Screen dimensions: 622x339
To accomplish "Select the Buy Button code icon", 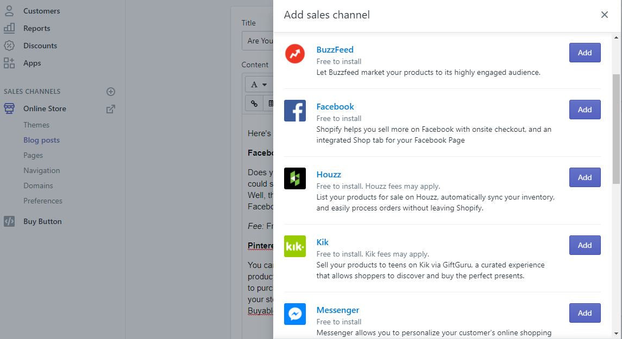I will tap(9, 221).
